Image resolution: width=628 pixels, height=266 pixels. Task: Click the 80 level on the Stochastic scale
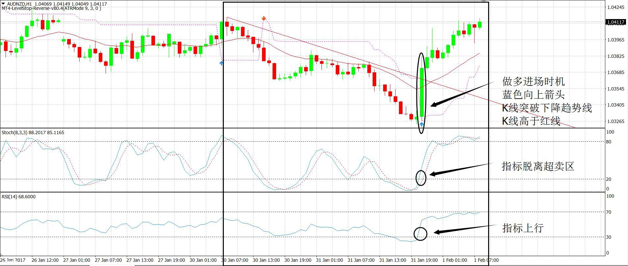click(x=609, y=142)
